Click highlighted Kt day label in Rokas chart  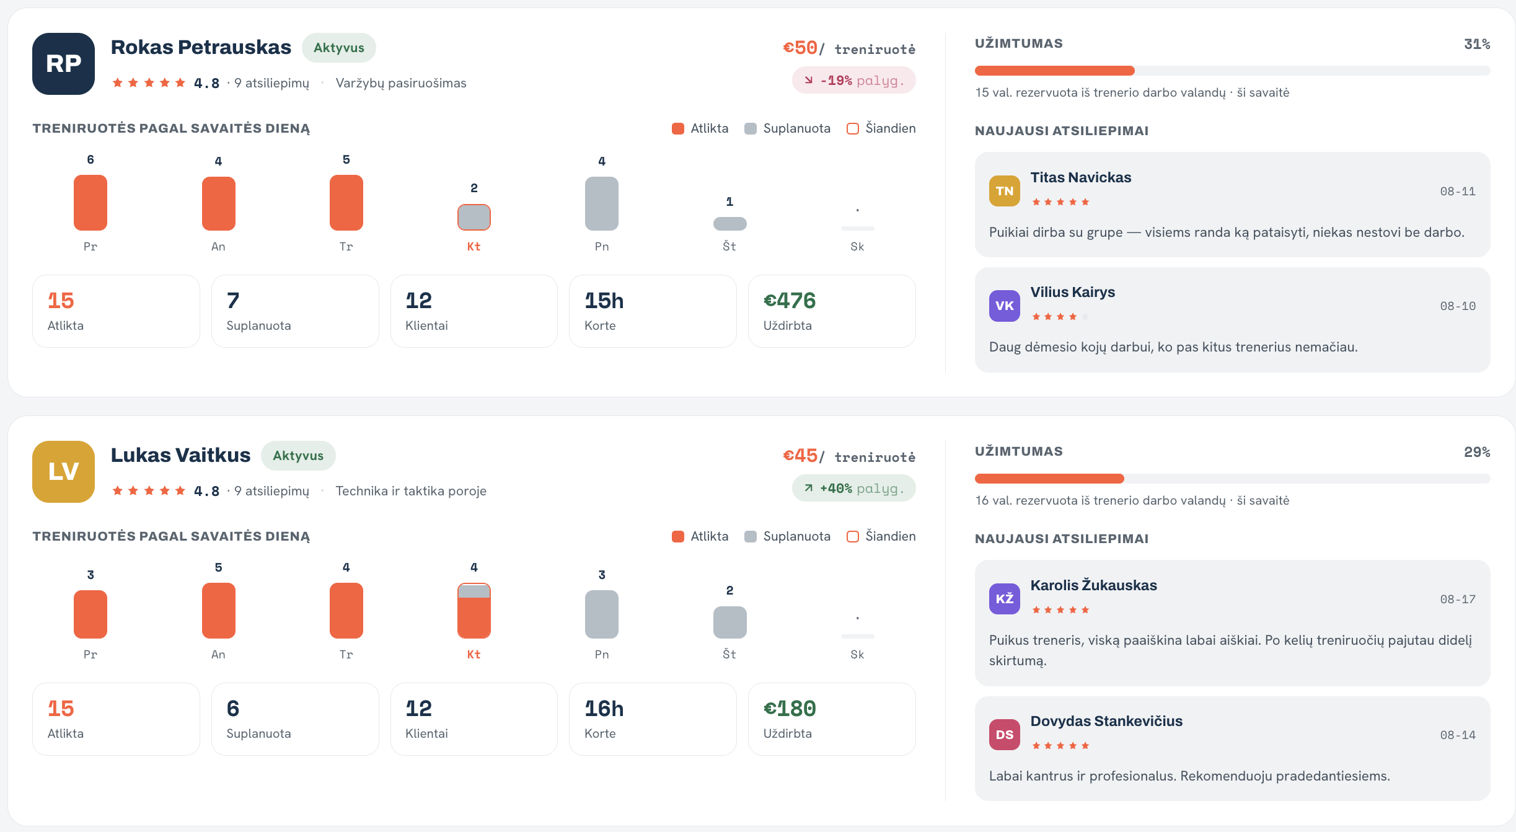pos(474,247)
